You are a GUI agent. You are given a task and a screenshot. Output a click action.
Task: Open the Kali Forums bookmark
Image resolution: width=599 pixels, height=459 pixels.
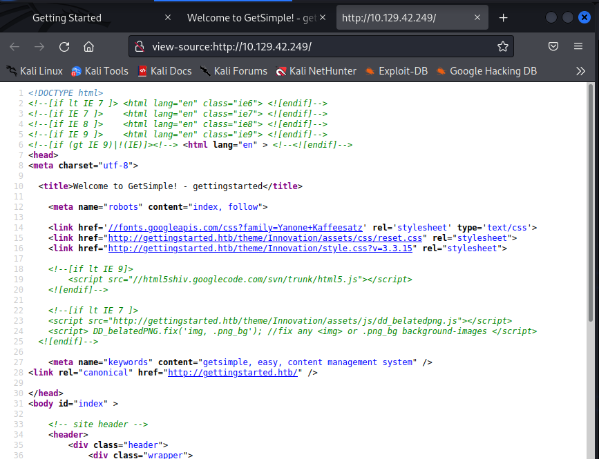pos(234,71)
